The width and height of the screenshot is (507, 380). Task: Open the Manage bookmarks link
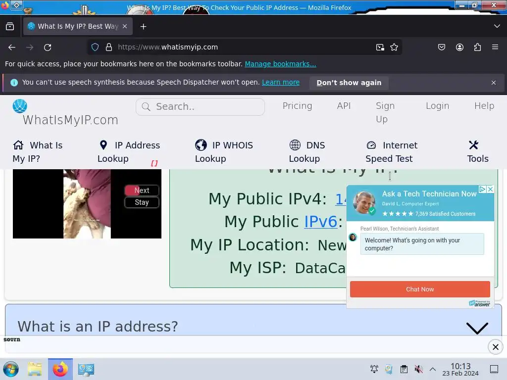tap(280, 64)
